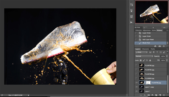The image size is (169, 97).
Task: Click the status bar share icon
Action: [x=2, y=95]
